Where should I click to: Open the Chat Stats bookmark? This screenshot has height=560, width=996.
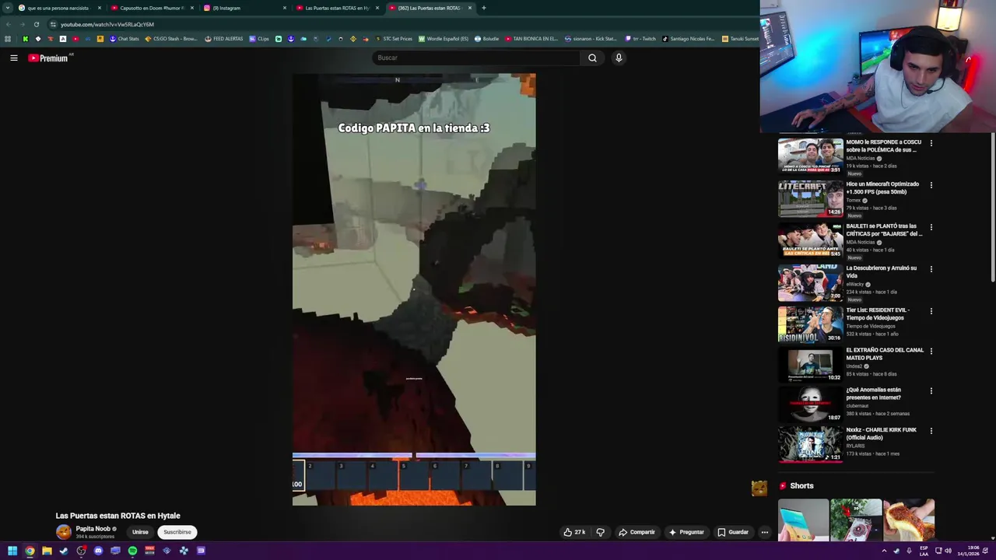point(124,39)
